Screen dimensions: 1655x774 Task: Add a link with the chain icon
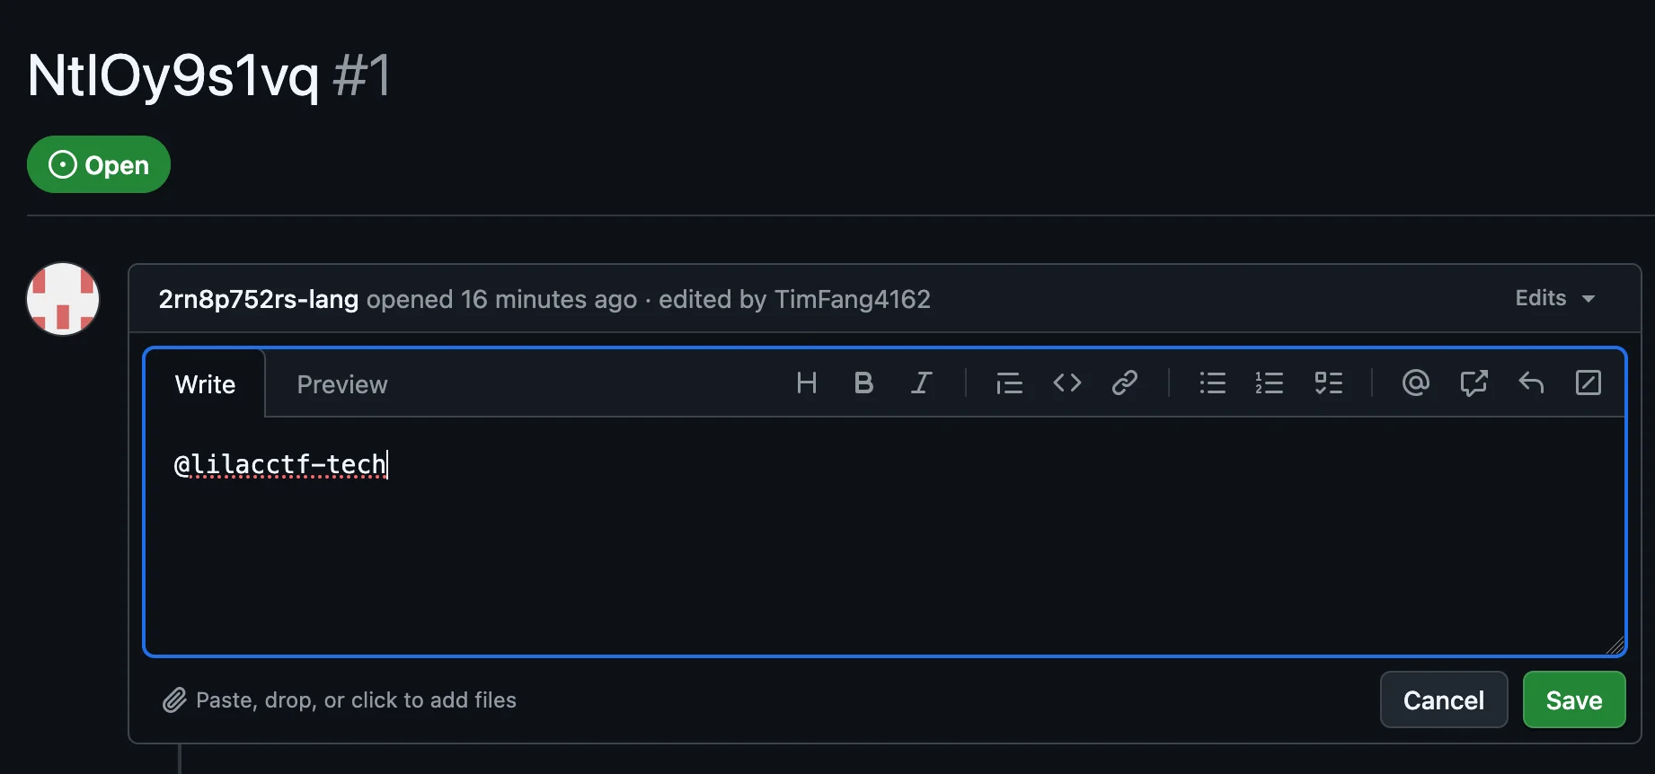pyautogui.click(x=1124, y=383)
